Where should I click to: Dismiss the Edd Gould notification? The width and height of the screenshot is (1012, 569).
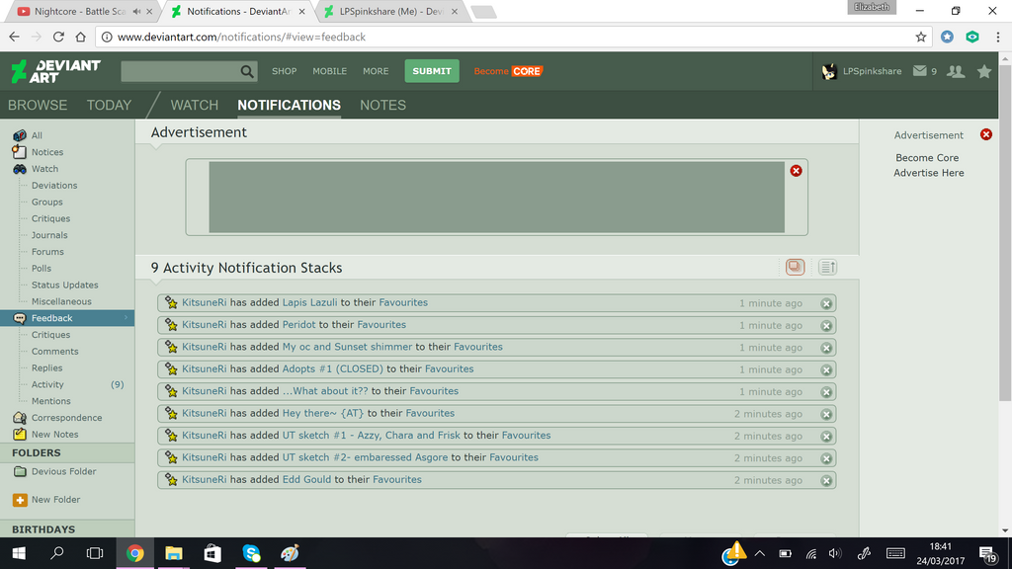point(826,481)
